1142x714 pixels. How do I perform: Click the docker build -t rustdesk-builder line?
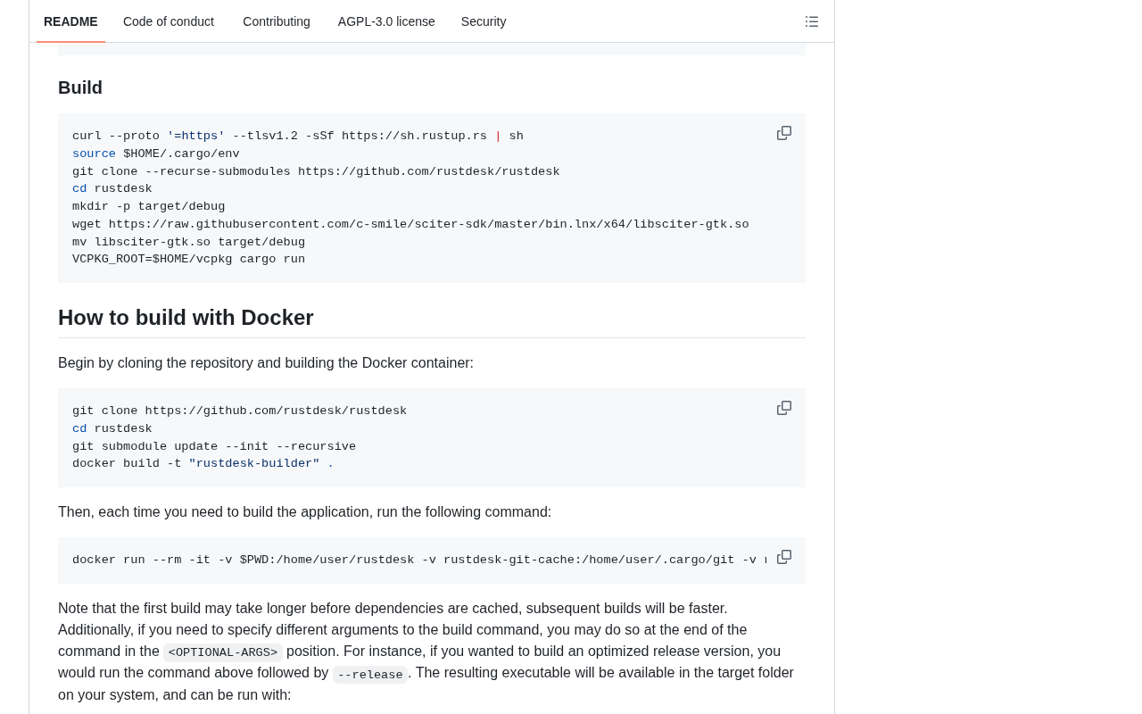pyautogui.click(x=203, y=464)
